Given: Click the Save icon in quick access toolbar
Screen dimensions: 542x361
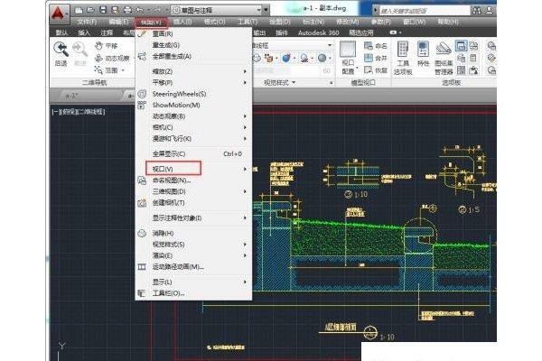Looking at the screenshot, I should (x=103, y=10).
